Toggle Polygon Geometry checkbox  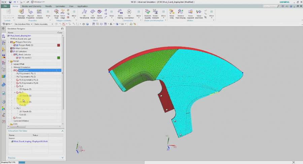click(x=11, y=42)
